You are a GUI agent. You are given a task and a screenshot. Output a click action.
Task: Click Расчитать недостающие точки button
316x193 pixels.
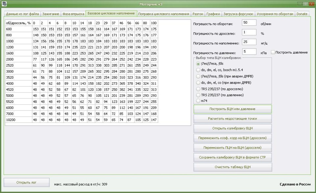coord(233,119)
